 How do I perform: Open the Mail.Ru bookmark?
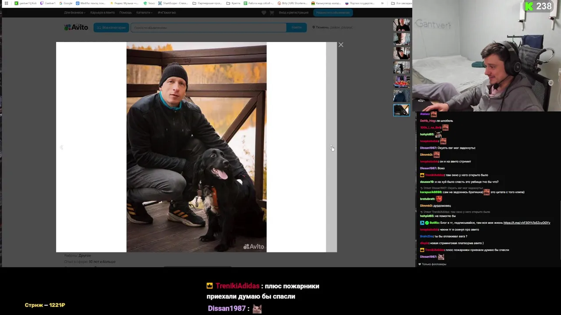[90, 3]
